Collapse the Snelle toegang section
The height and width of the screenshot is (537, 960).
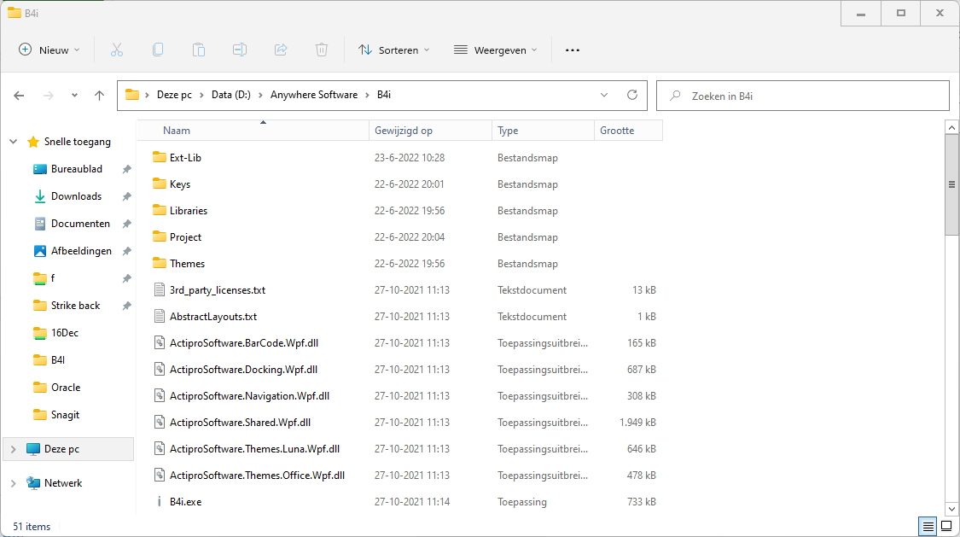coord(13,142)
